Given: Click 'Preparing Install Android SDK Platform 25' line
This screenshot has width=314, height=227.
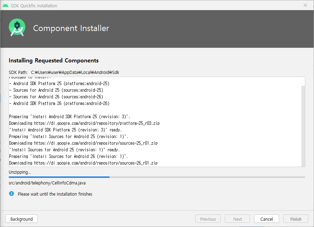Looking at the screenshot, I should 70,116.
